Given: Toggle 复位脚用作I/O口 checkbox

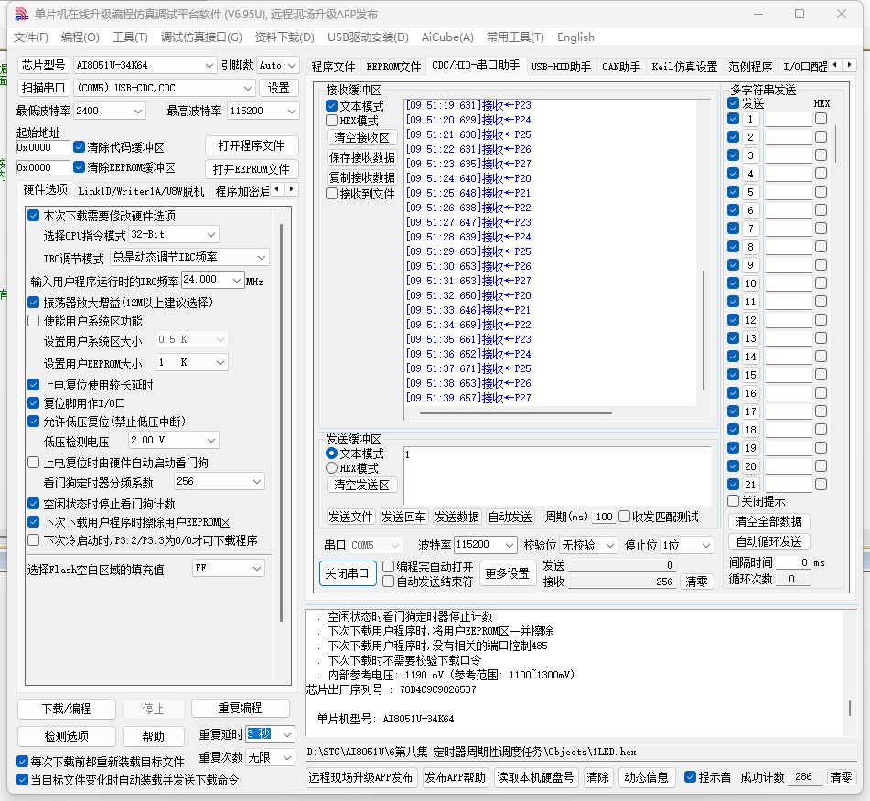Looking at the screenshot, I should click(33, 402).
